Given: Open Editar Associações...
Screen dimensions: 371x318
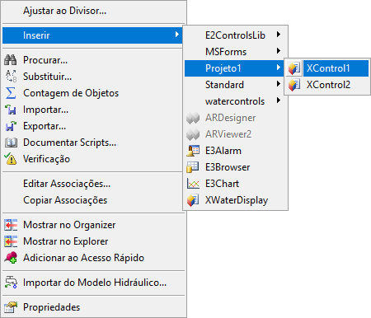Looking at the screenshot, I should pos(93,184).
